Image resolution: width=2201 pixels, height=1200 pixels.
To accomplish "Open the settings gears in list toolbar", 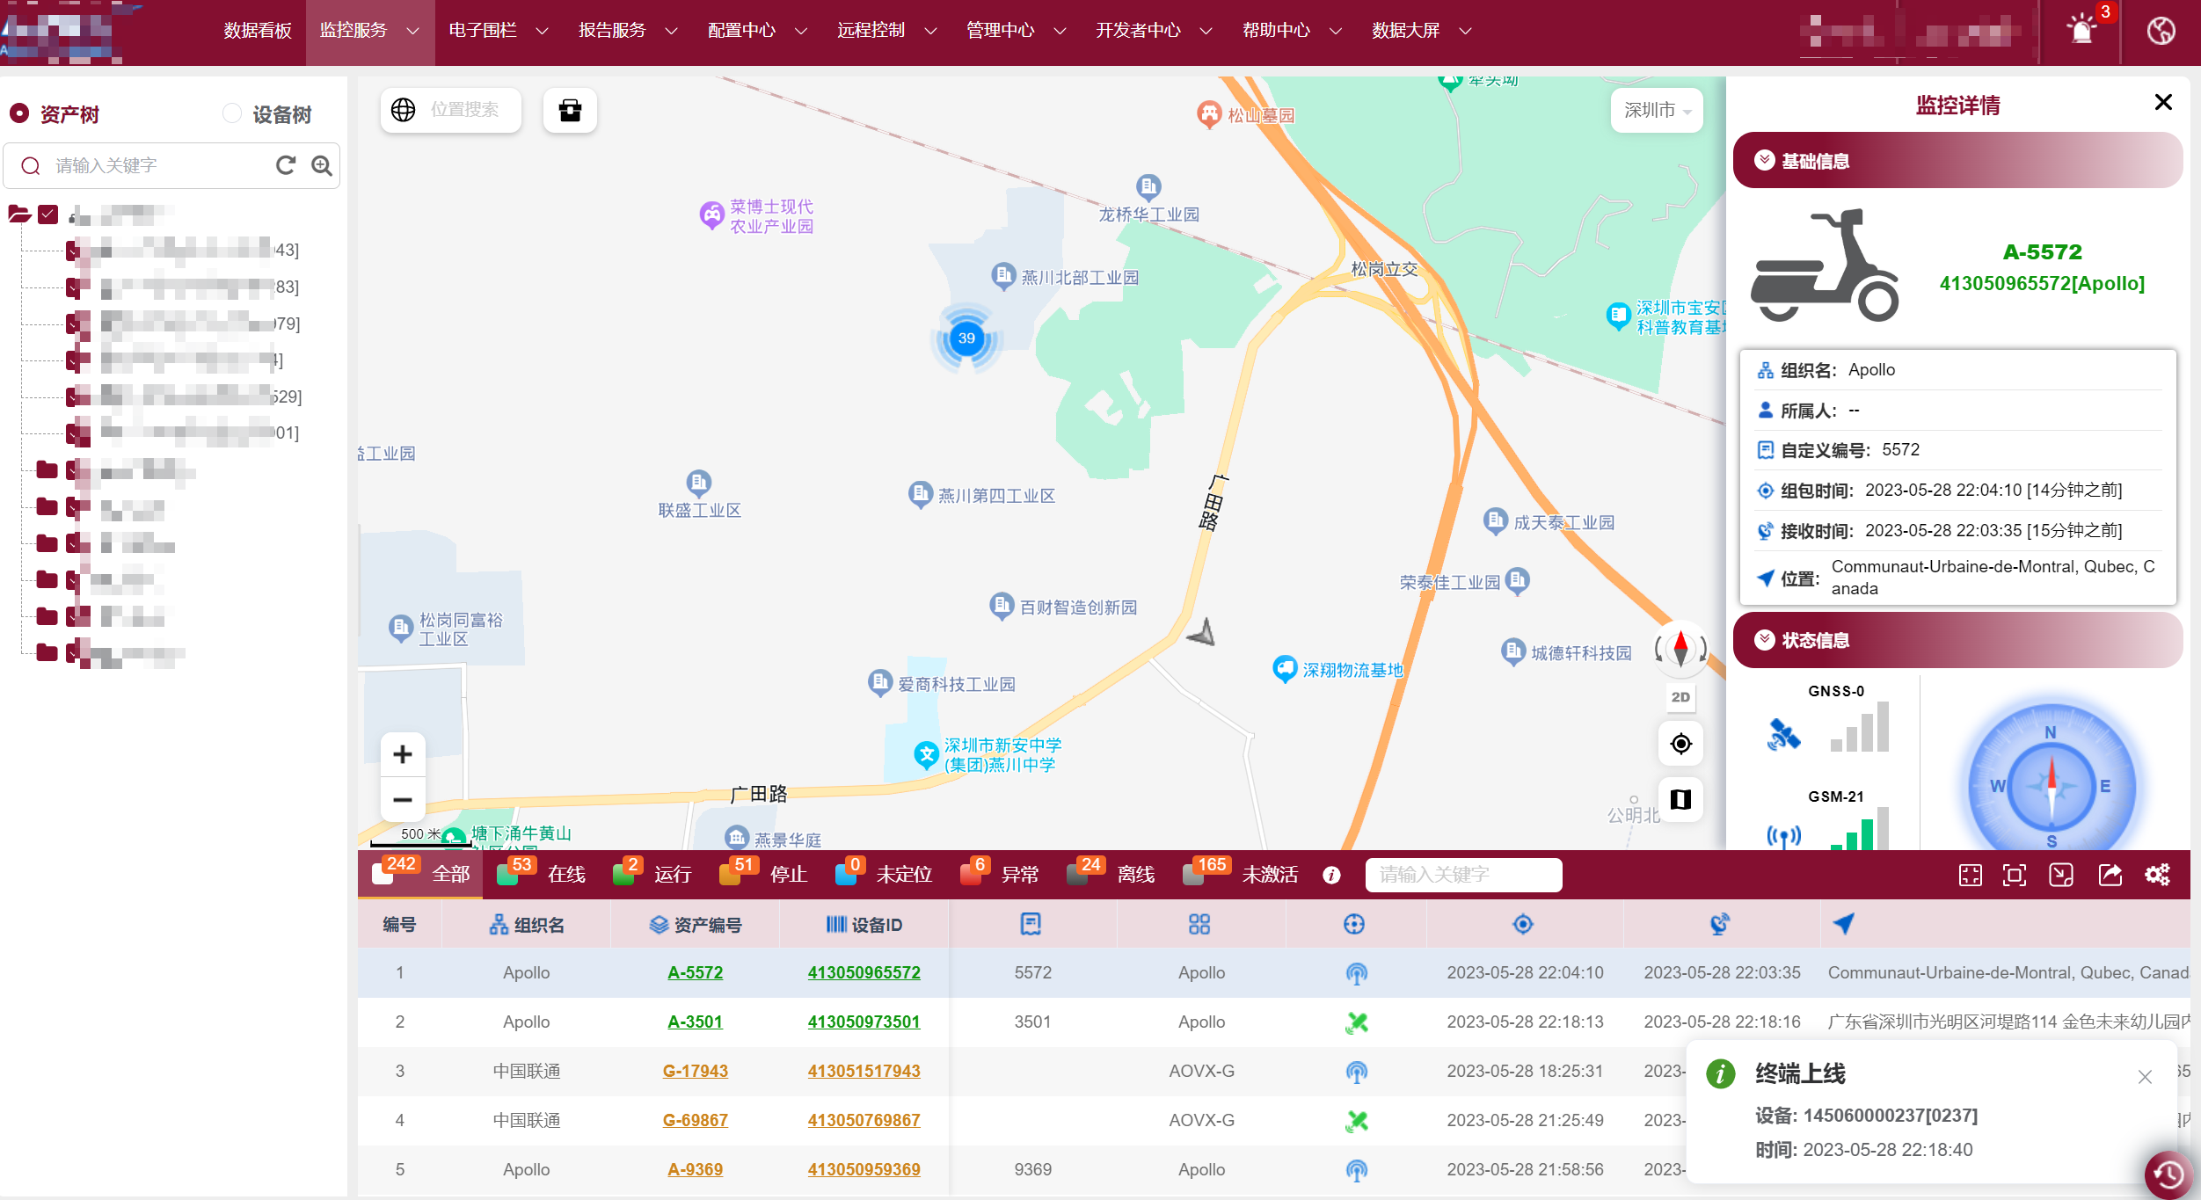I will click(x=2157, y=875).
